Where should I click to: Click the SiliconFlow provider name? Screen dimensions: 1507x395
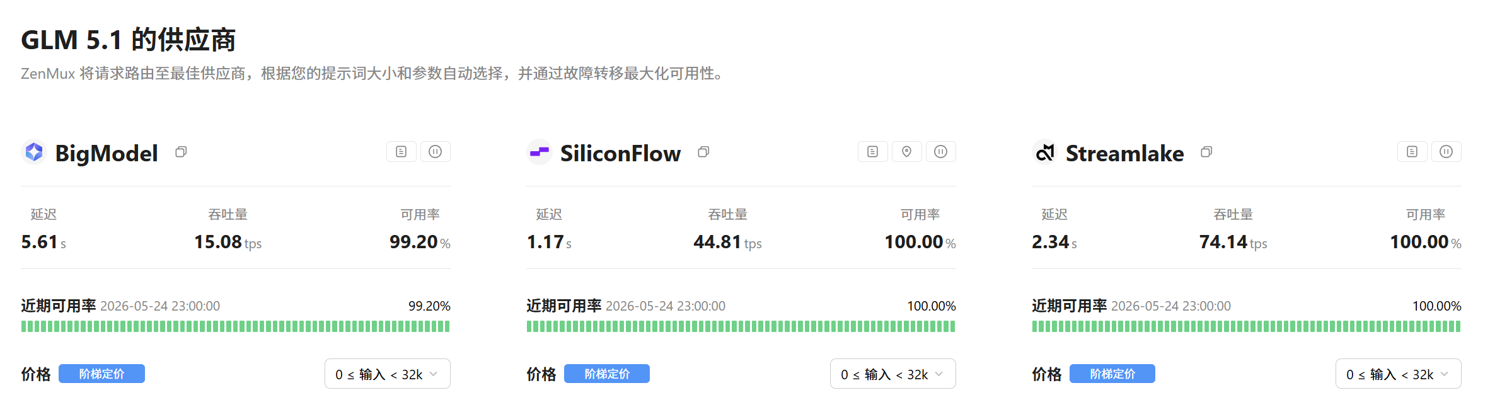click(x=620, y=153)
